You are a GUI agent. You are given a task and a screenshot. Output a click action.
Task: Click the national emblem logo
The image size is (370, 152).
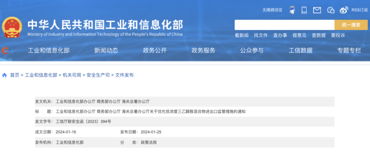(x=12, y=27)
